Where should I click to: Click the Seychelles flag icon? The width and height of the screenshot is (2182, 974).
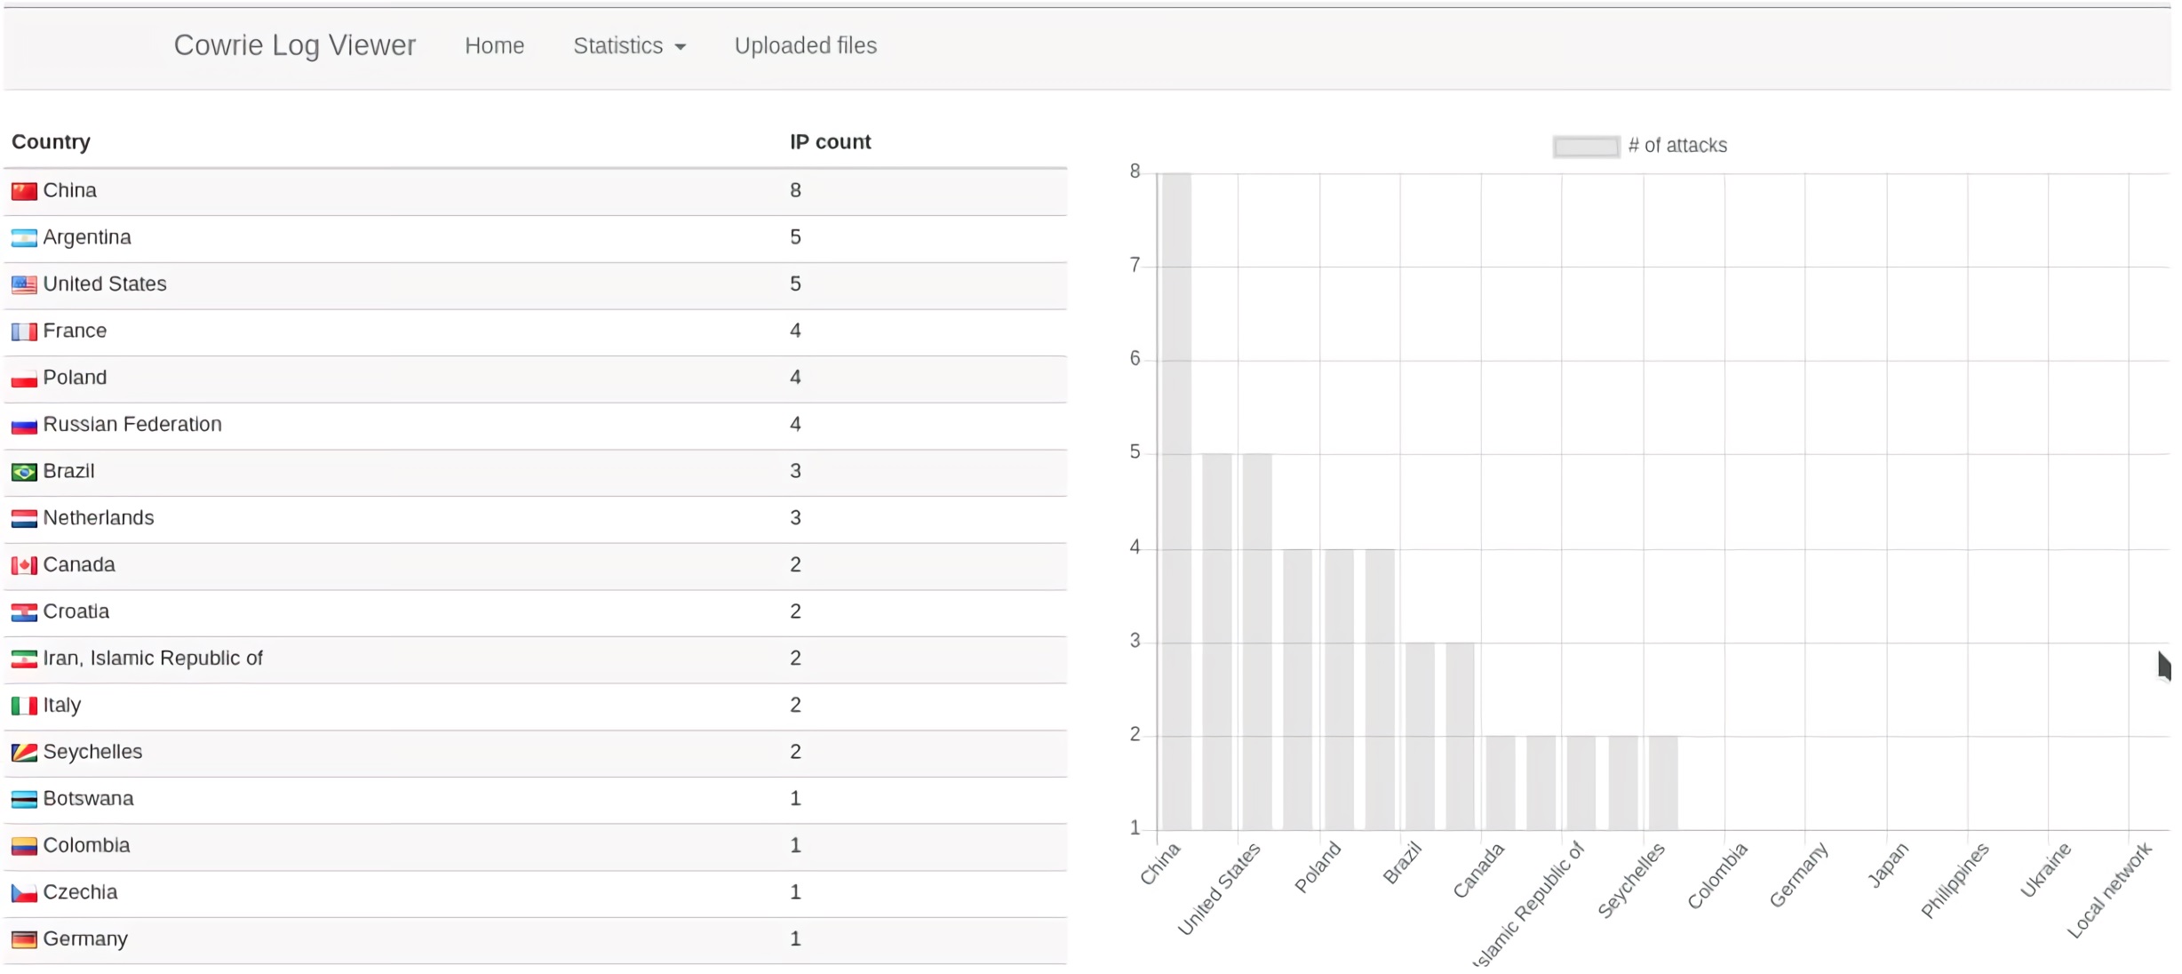pyautogui.click(x=24, y=753)
